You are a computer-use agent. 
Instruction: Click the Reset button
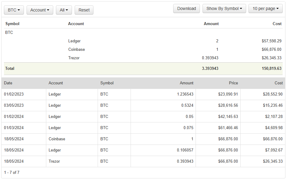84,10
